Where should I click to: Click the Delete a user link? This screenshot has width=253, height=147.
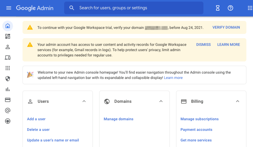(38, 129)
